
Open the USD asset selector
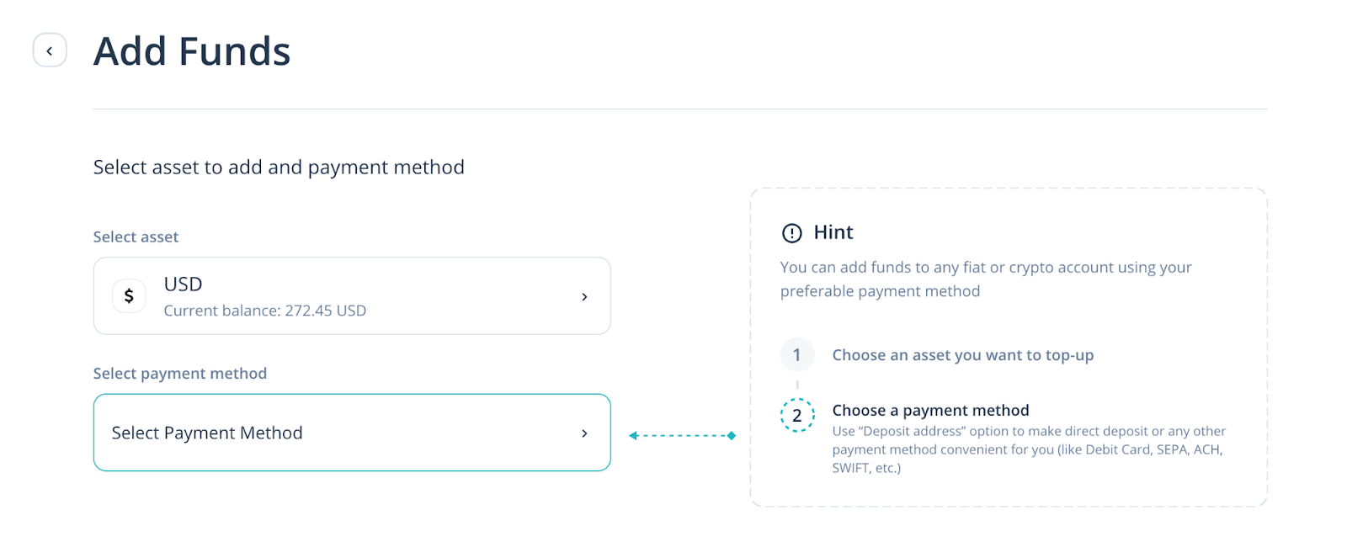351,296
